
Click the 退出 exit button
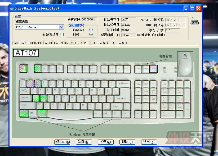(148, 142)
